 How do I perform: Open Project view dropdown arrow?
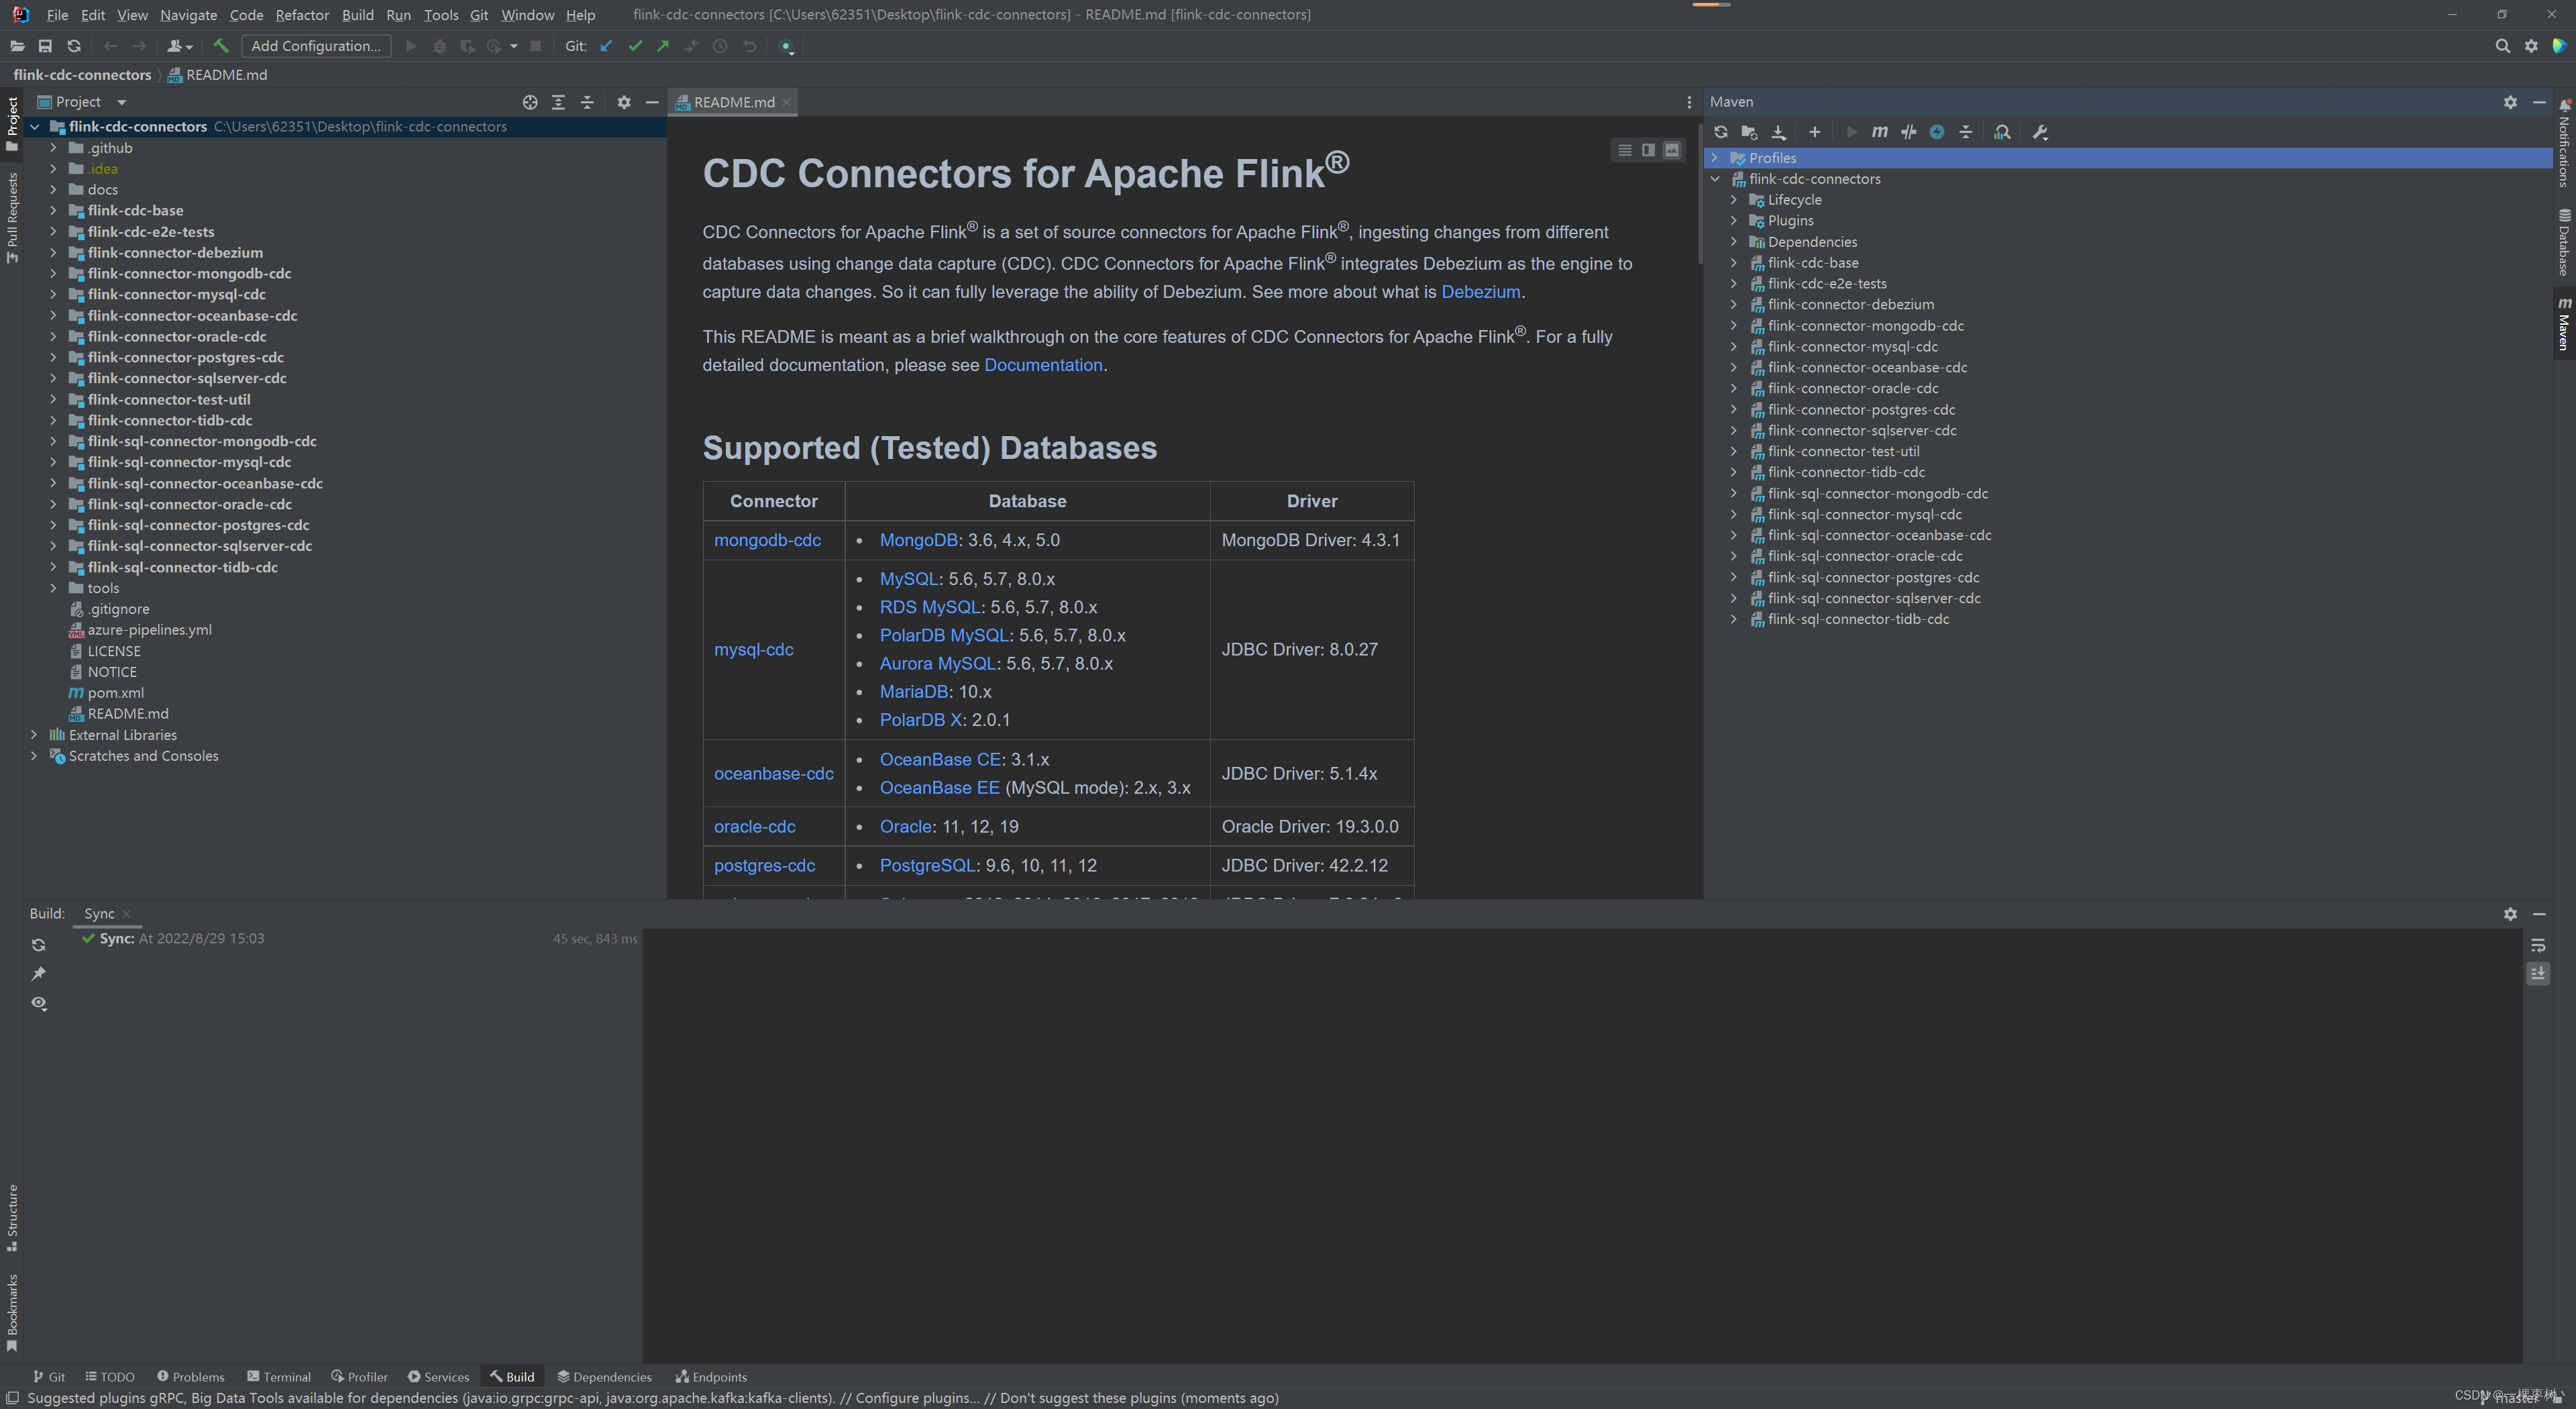(121, 102)
